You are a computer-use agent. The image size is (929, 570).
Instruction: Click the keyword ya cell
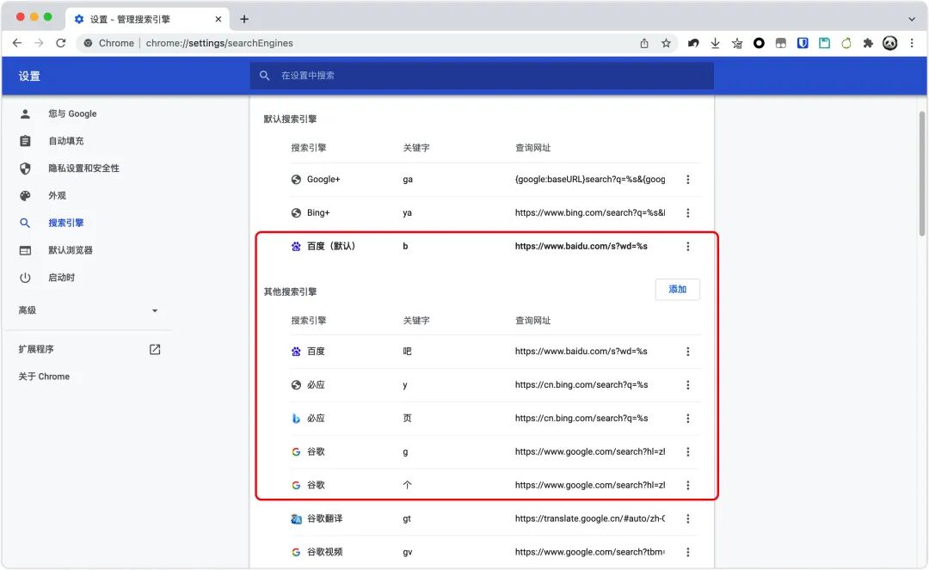click(407, 212)
